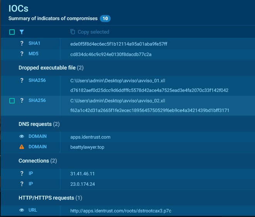Tick the checkbox on avviso_02.xll row
The height and width of the screenshot is (217, 255).
click(12, 101)
